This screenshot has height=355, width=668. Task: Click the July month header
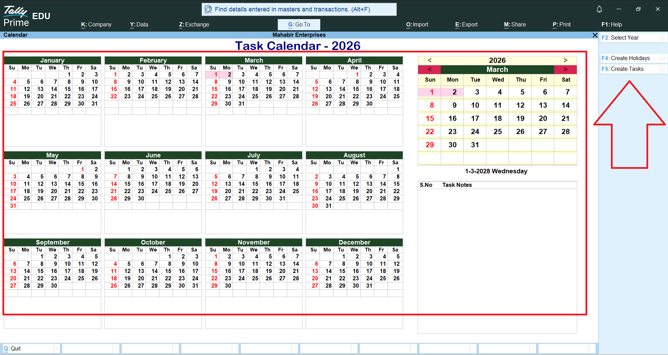click(x=254, y=155)
